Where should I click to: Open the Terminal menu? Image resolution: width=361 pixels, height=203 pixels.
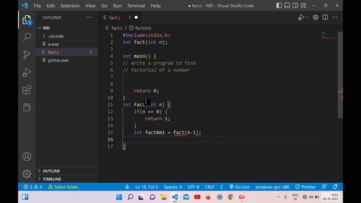(136, 6)
